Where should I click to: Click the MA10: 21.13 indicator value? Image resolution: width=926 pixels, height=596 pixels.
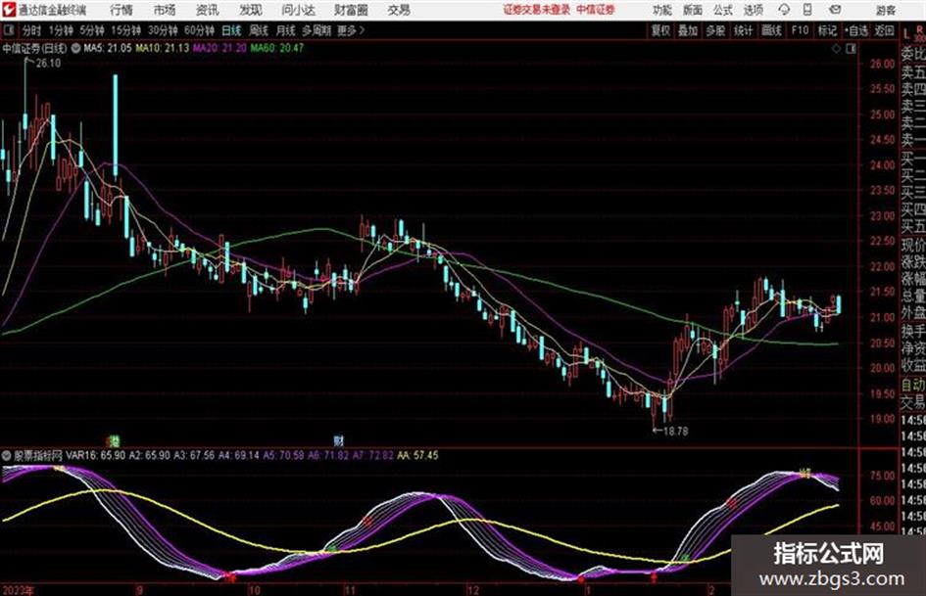tap(163, 48)
